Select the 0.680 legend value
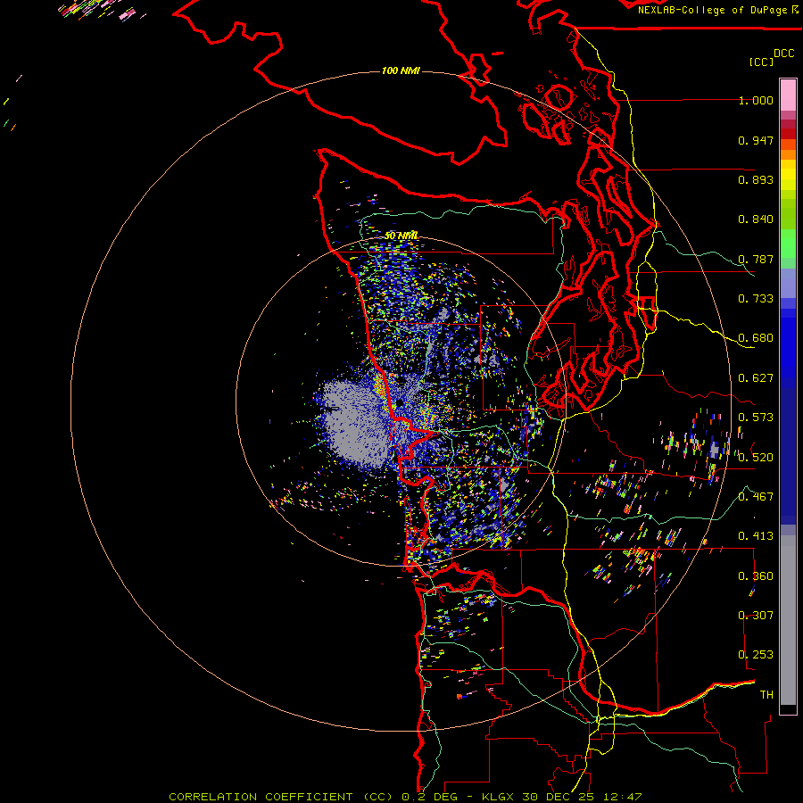 pos(756,338)
